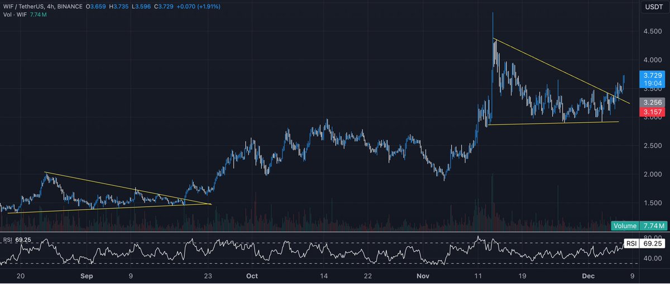Image resolution: width=670 pixels, height=284 pixels.
Task: Select flat yellow support line near 3.000
Action: point(553,123)
